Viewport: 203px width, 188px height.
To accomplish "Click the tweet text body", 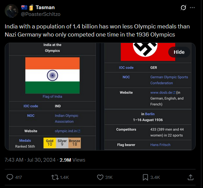I will (x=97, y=30).
